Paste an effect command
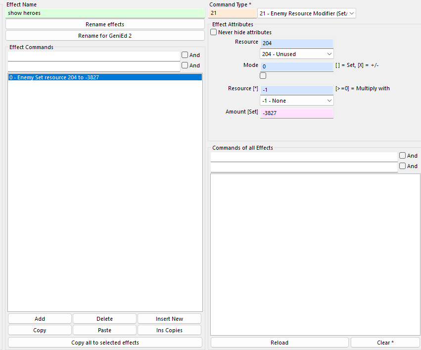The height and width of the screenshot is (350, 421). point(104,330)
